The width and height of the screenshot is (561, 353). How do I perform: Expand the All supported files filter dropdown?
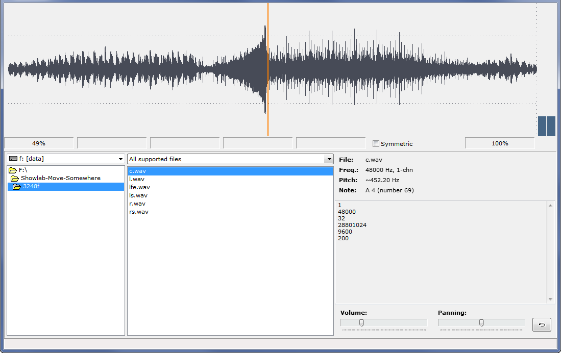[x=328, y=159]
